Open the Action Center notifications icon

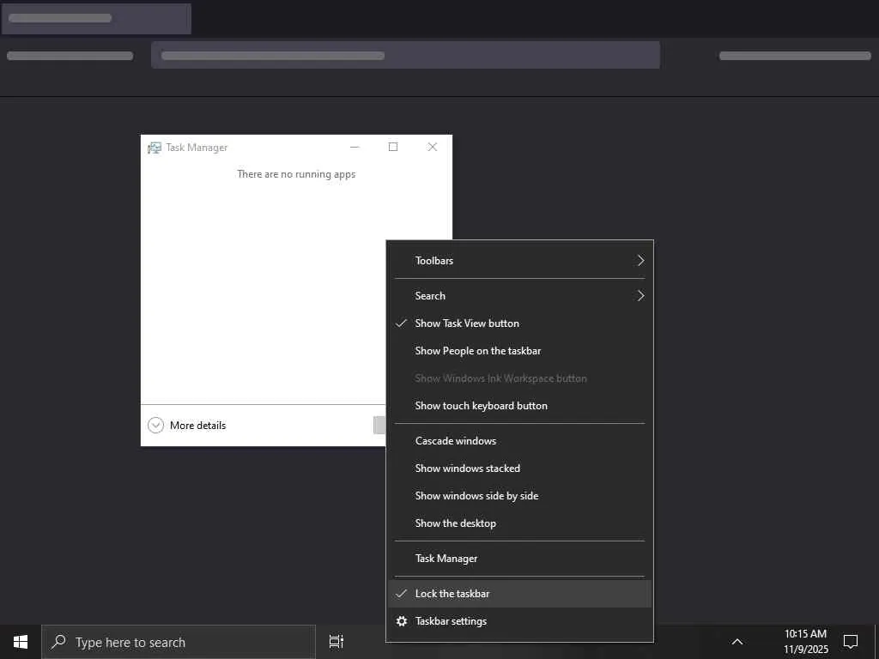click(851, 642)
